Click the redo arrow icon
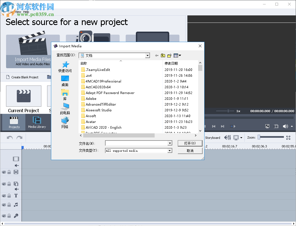The height and width of the screenshot is (226, 296). (19, 137)
